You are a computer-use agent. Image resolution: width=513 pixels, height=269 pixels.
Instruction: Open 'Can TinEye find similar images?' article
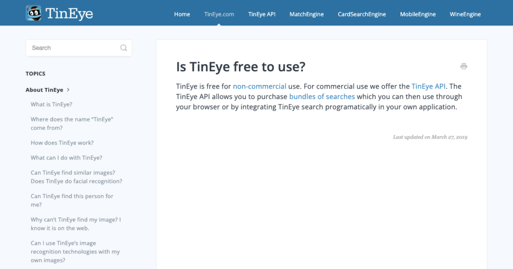(x=77, y=177)
